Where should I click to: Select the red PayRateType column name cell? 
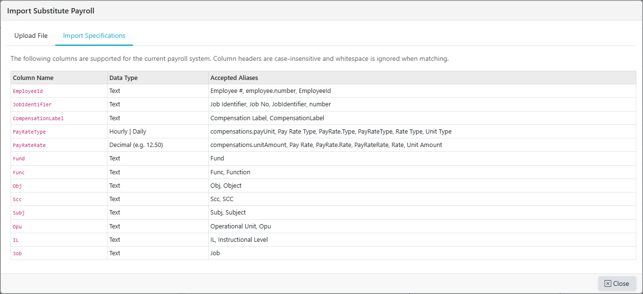tap(59, 132)
